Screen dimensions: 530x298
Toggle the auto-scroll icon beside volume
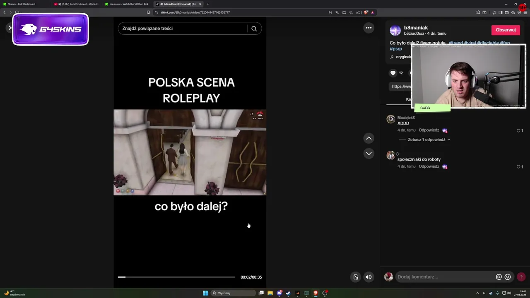pyautogui.click(x=356, y=277)
